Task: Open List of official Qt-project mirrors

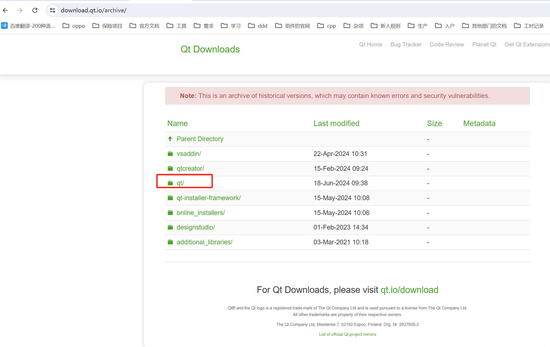Action: tap(347, 334)
